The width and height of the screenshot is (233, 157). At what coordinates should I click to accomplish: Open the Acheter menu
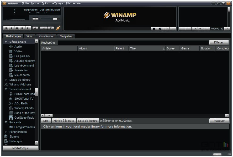pos(77,3)
